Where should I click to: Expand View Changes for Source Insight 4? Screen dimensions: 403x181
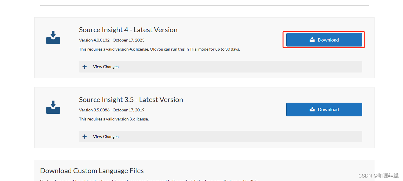tap(221, 67)
